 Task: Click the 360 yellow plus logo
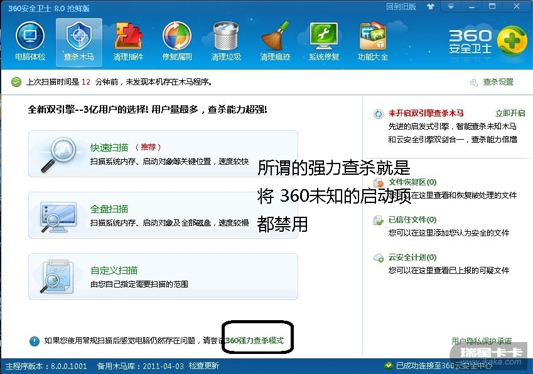coord(512,41)
